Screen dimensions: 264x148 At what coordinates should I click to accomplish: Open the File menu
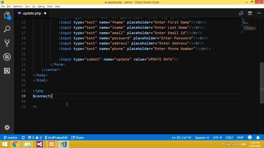pos(3,7)
